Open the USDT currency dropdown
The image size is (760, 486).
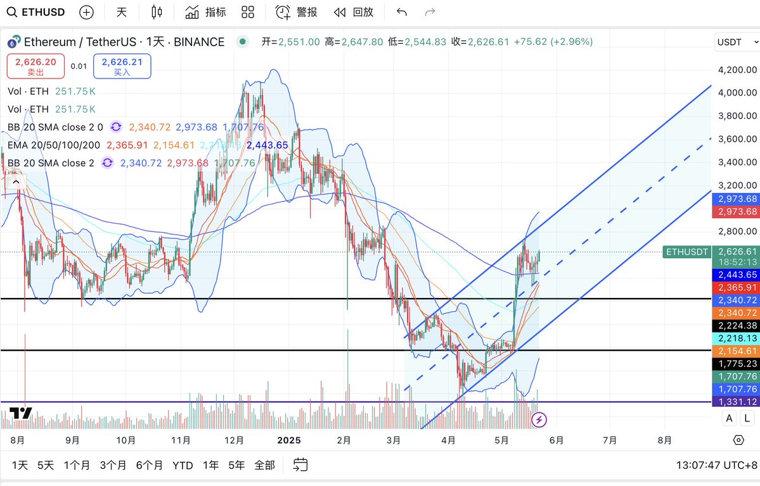[x=737, y=42]
